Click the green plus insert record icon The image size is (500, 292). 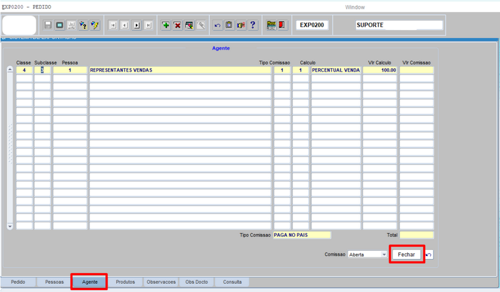[x=166, y=25]
